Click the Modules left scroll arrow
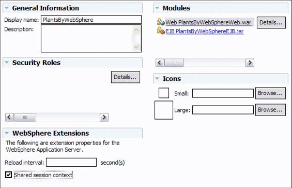Image resolution: width=292 pixels, height=188 pixels. (160, 63)
